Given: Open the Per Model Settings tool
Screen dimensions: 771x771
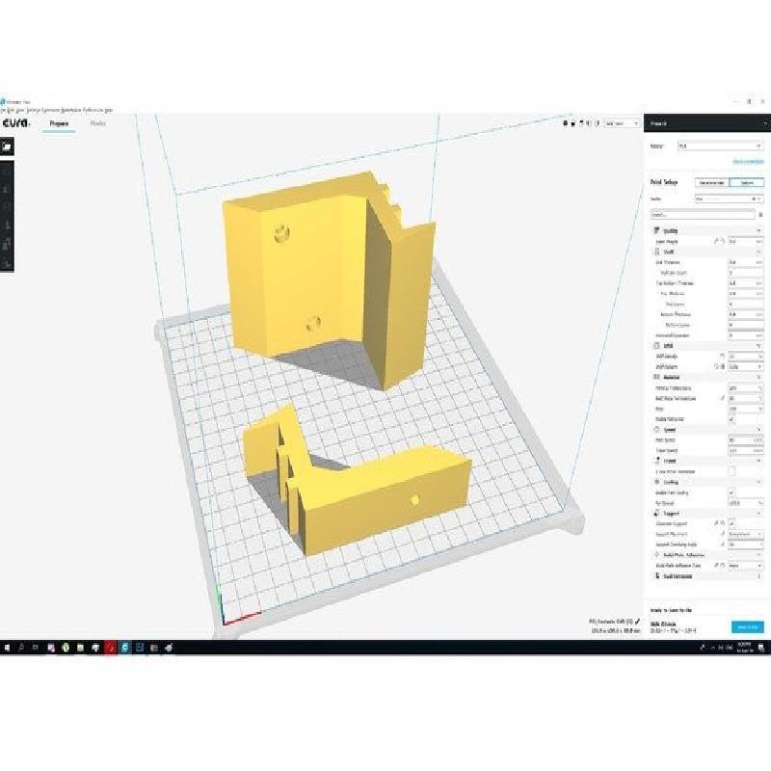Looking at the screenshot, I should (x=7, y=244).
